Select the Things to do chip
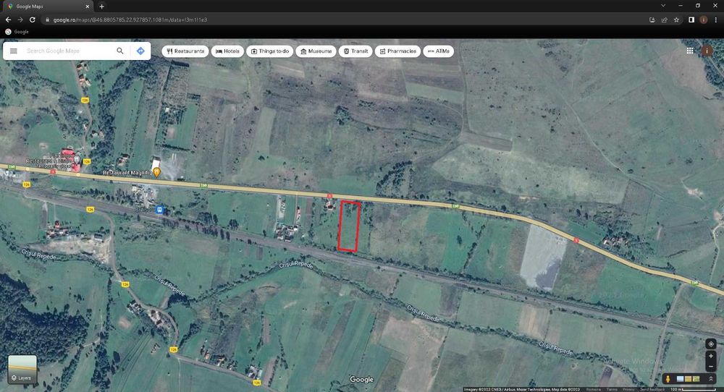Viewport: 724px width, 392px height. [x=269, y=51]
